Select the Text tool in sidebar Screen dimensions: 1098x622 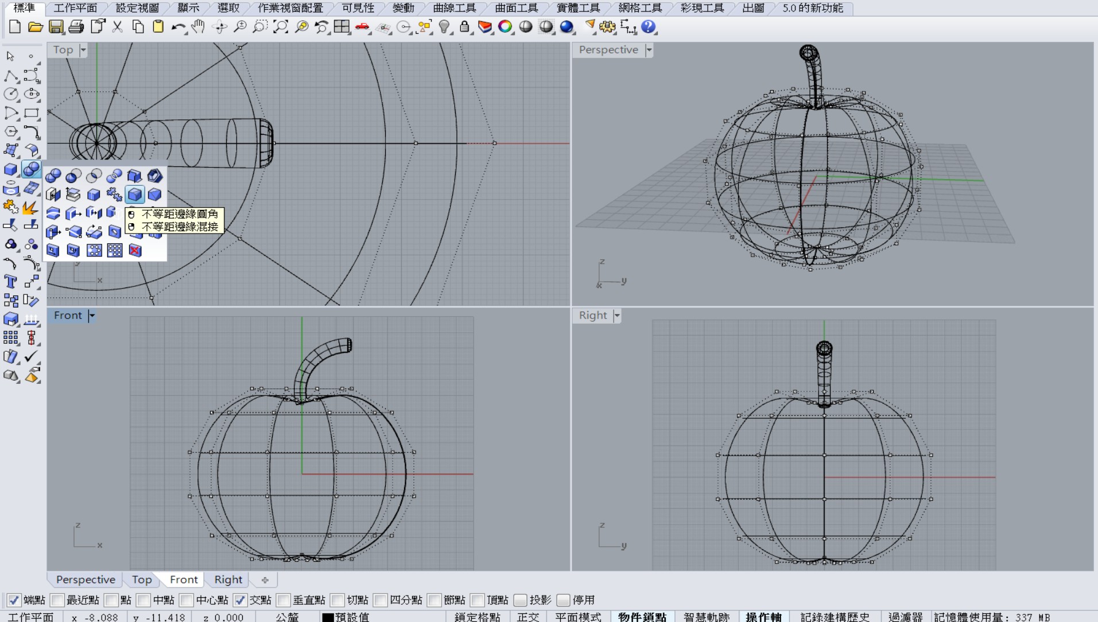point(10,281)
